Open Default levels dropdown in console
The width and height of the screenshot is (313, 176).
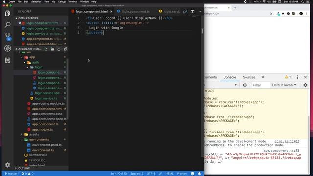click(x=284, y=85)
